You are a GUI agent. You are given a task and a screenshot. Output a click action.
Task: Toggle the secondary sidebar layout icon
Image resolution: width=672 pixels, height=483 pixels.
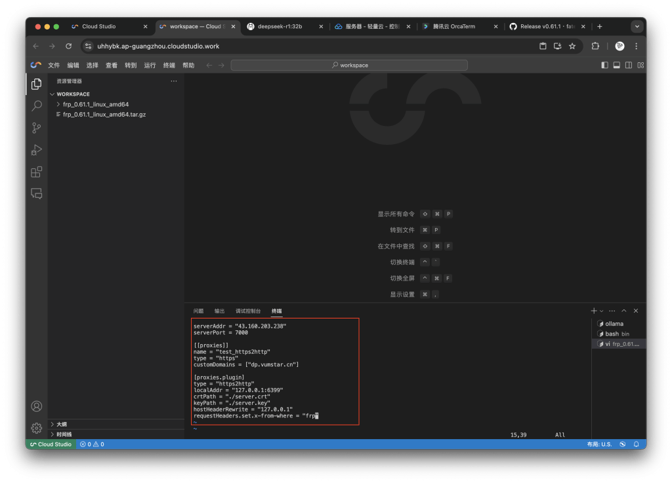coord(629,65)
